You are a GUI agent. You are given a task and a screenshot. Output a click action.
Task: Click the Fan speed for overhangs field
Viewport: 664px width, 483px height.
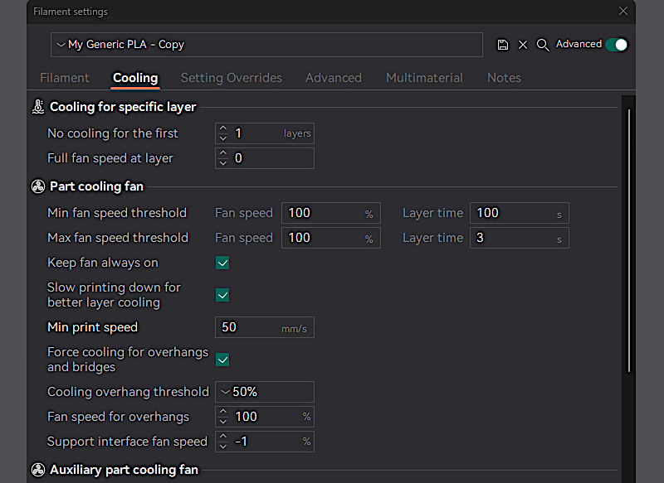click(x=265, y=417)
